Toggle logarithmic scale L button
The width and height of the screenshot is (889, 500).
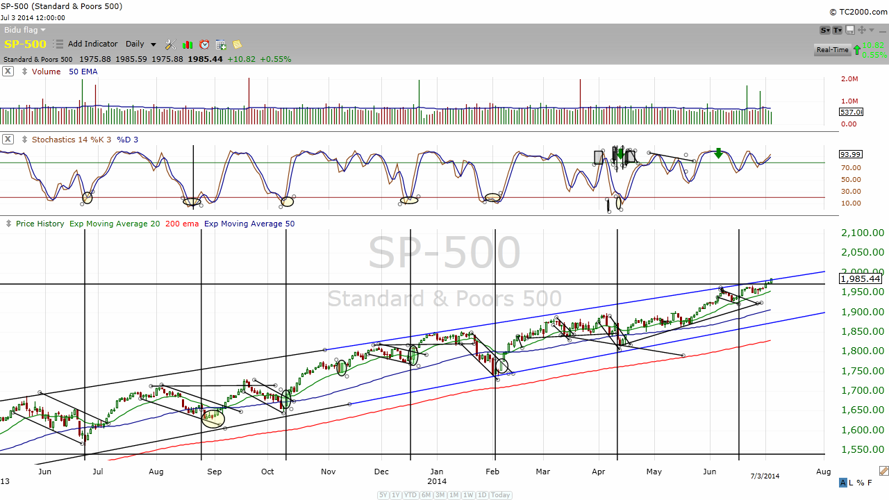tap(851, 483)
